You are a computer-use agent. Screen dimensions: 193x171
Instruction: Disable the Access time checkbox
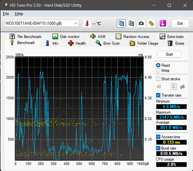(x=158, y=137)
